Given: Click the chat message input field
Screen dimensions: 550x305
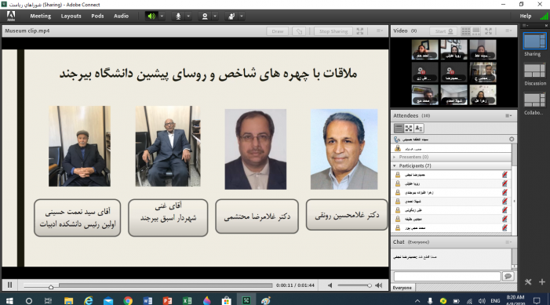Looking at the screenshot, I should point(447,276).
